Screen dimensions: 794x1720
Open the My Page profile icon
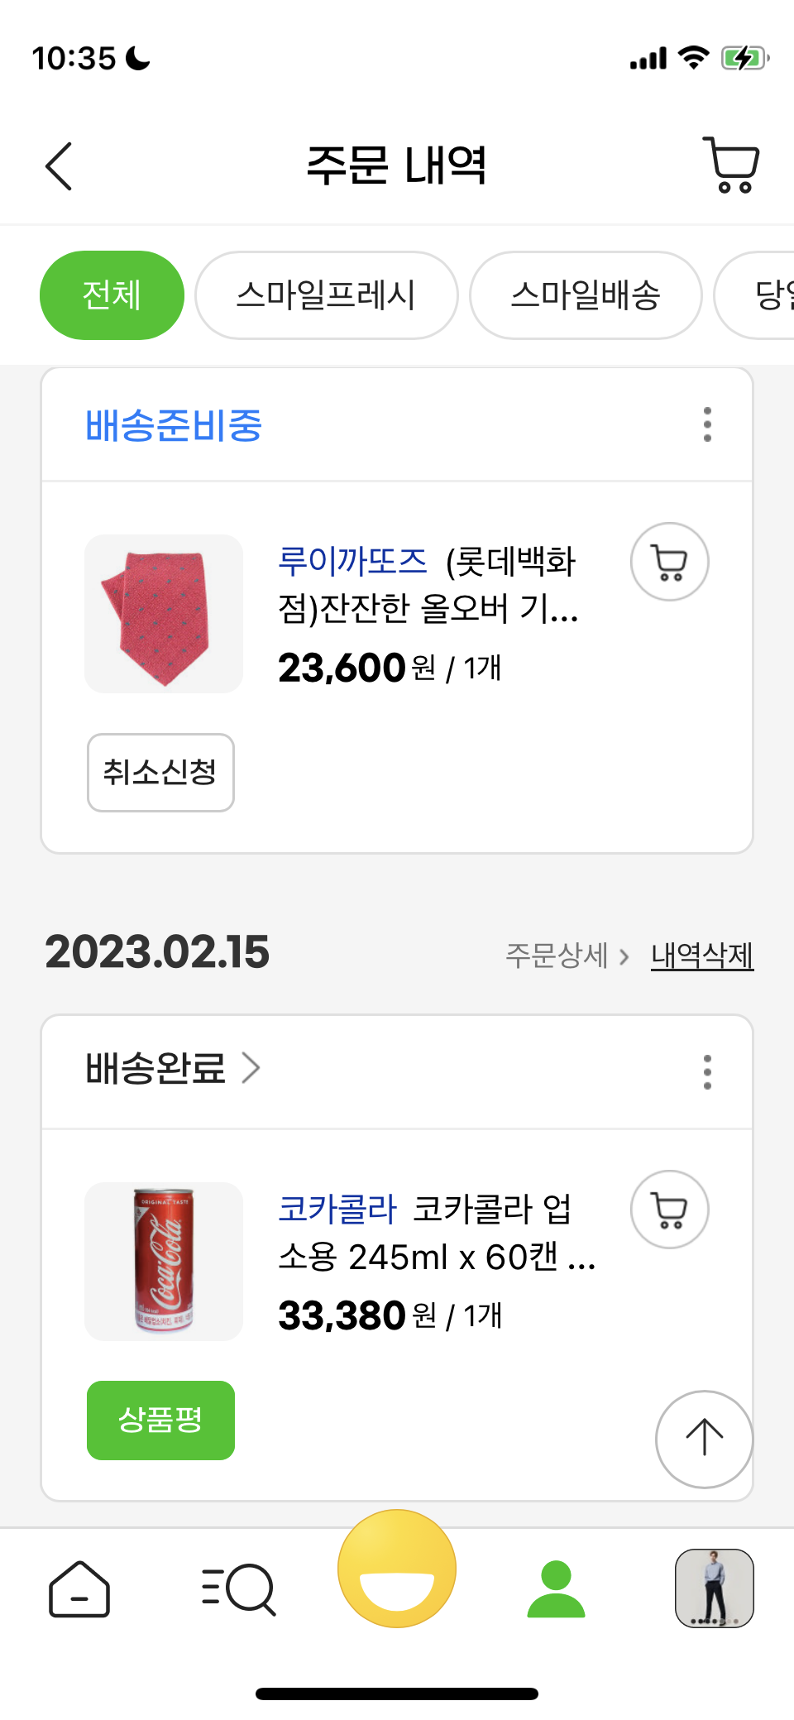(x=556, y=1588)
